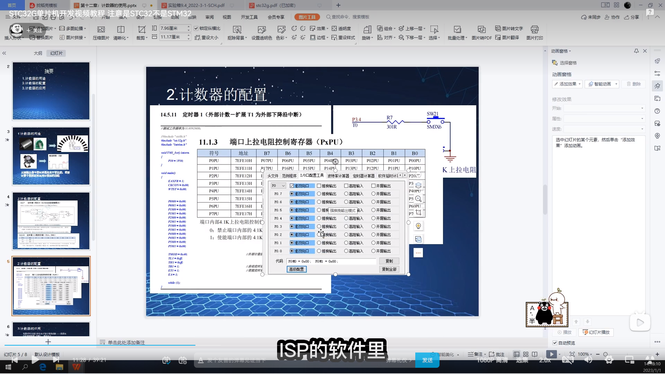Click Picture to Text (图片转文字)
The width and height of the screenshot is (665, 374).
point(509,28)
